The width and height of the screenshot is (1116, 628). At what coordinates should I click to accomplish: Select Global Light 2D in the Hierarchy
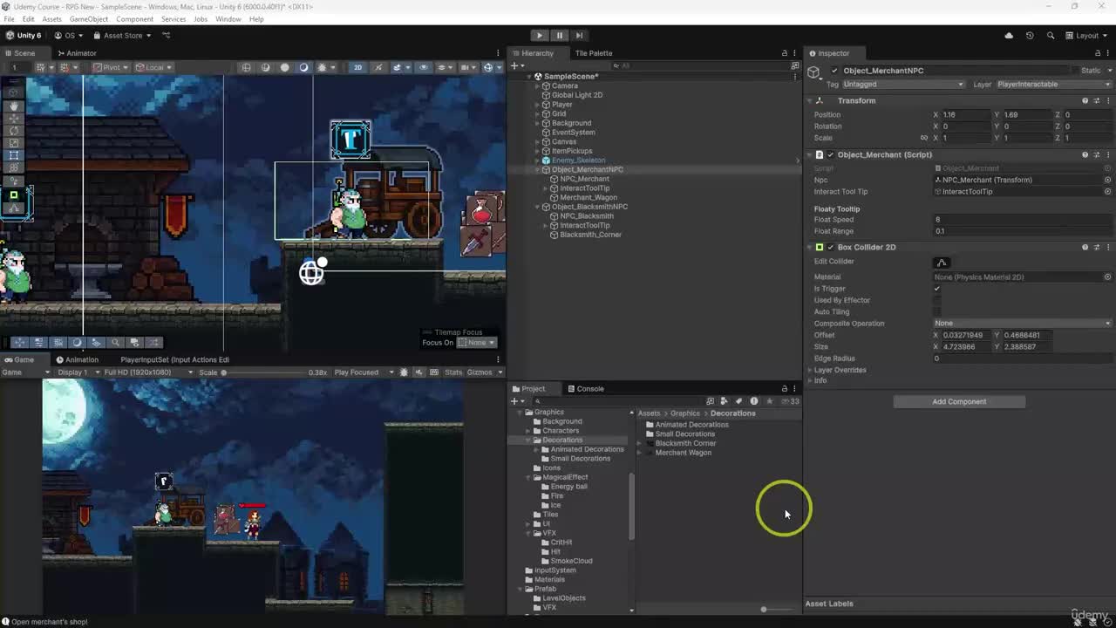tap(577, 95)
